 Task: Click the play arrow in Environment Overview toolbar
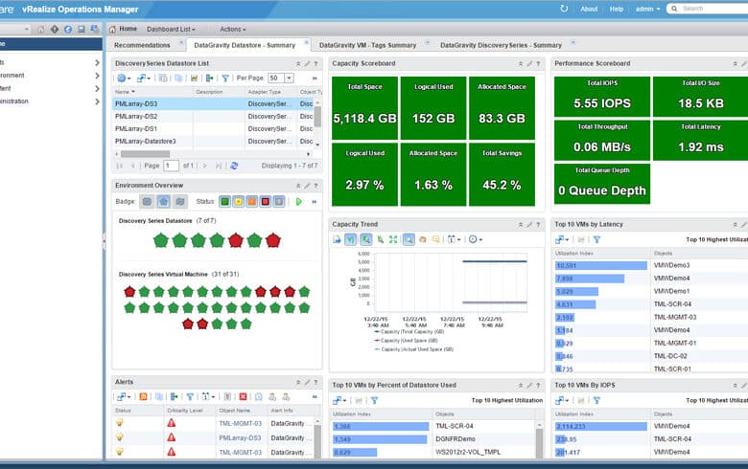coord(298,202)
